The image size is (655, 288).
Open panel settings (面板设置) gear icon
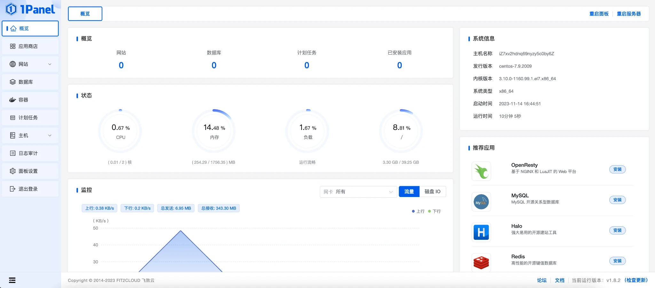(x=13, y=171)
